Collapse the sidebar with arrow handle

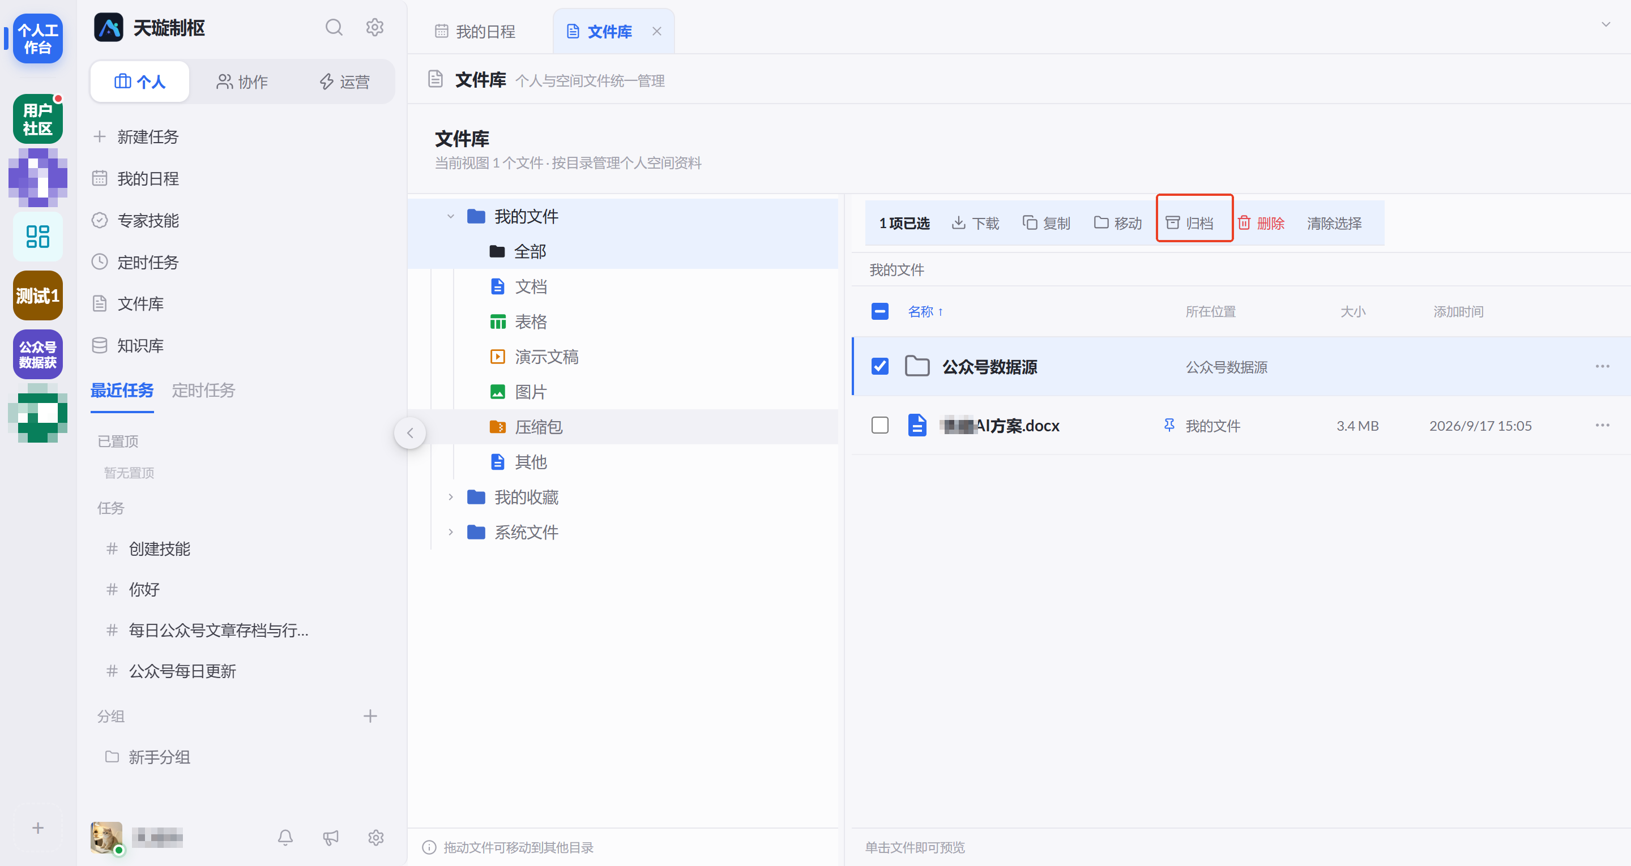tap(409, 433)
